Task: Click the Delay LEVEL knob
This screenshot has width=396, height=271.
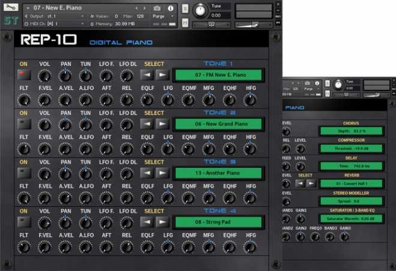Action: click(x=300, y=167)
